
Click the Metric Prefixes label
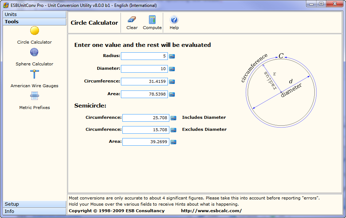(x=35, y=108)
